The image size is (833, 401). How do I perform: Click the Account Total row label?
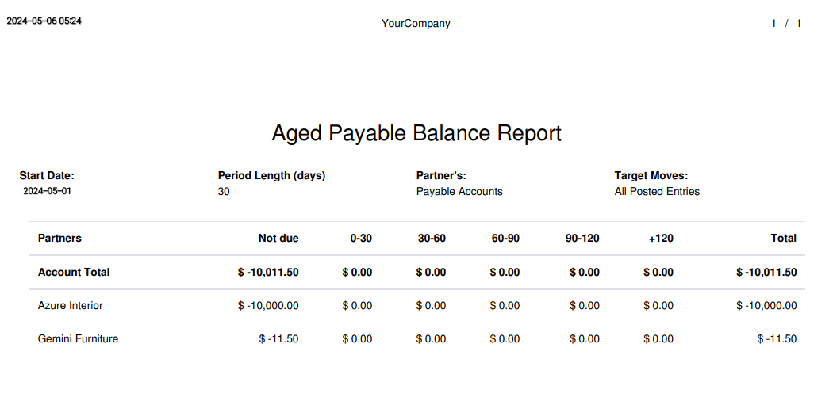tap(74, 273)
